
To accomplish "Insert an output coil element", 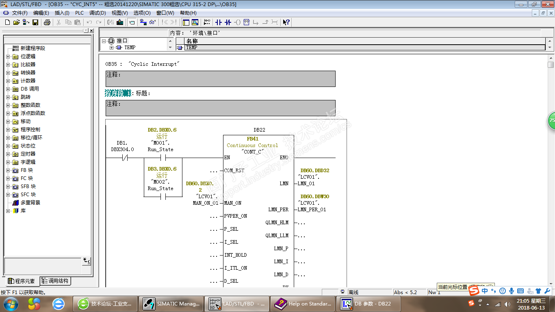I will 238,22.
